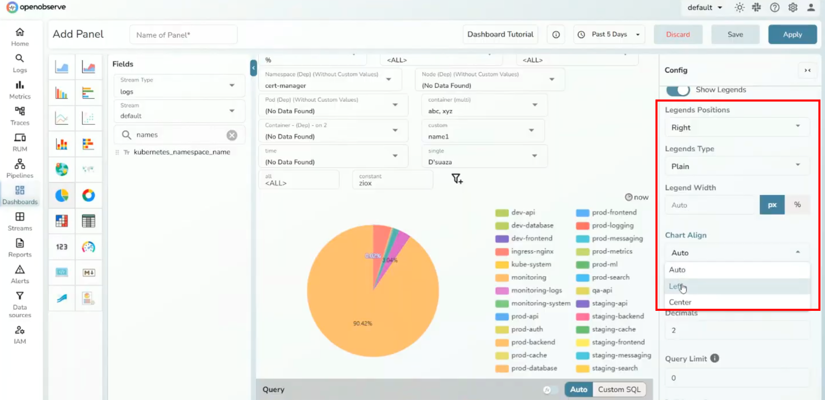
Task: Open the Legends Positions dropdown
Action: point(737,127)
